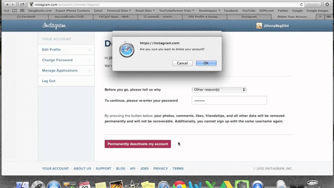This screenshot has height=188, width=334.
Task: Open Swagbucks.com bookmark
Action: [x=40, y=11]
